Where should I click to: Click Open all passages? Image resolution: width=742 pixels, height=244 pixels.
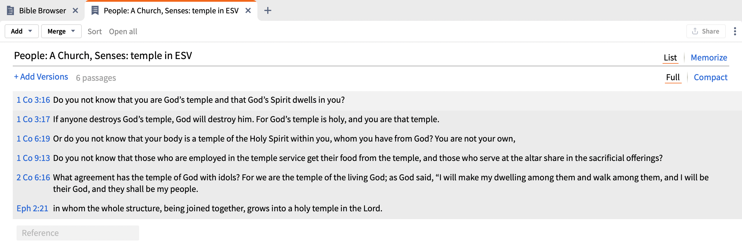(x=123, y=32)
